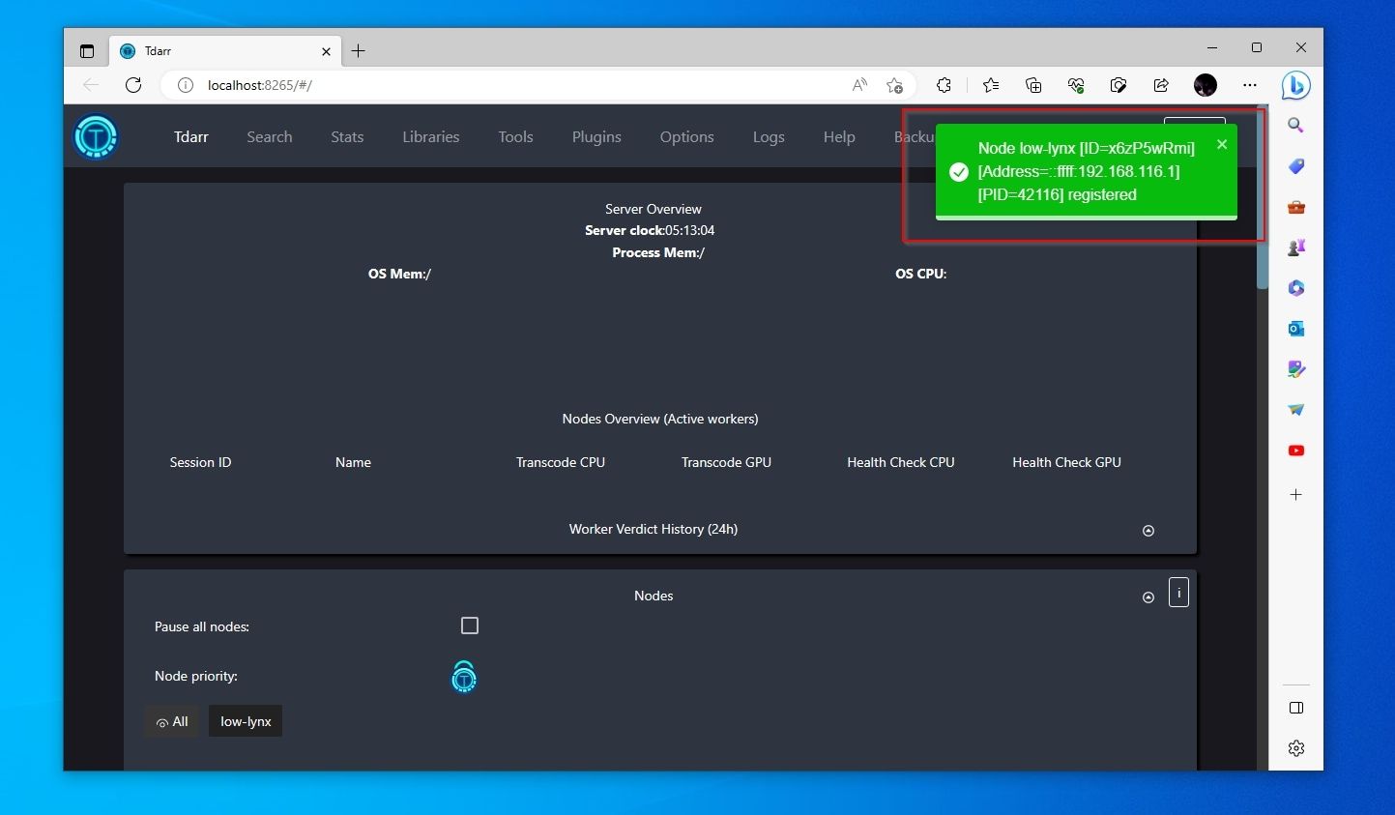Toggle the eye icon on the All filter

160,721
